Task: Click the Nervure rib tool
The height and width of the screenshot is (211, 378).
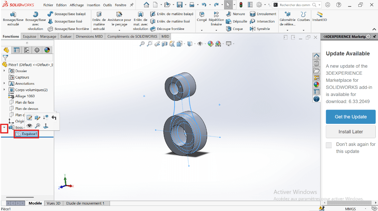Action: 235,14
